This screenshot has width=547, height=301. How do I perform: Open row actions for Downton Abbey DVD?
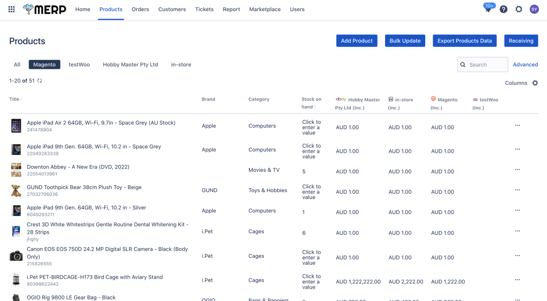coord(517,170)
